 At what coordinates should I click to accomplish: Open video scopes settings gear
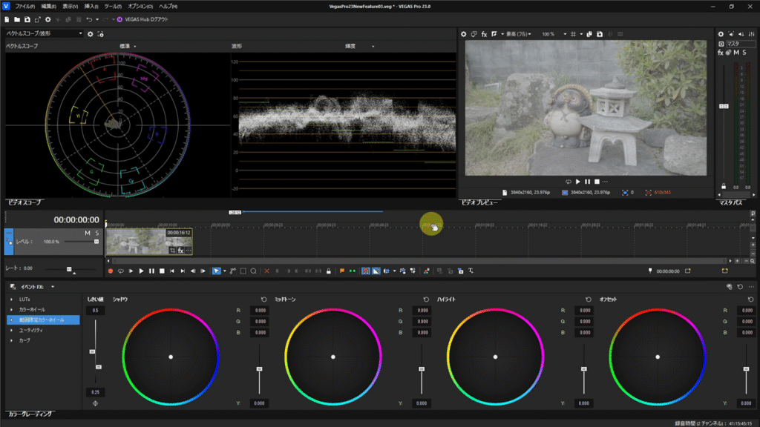(x=91, y=34)
